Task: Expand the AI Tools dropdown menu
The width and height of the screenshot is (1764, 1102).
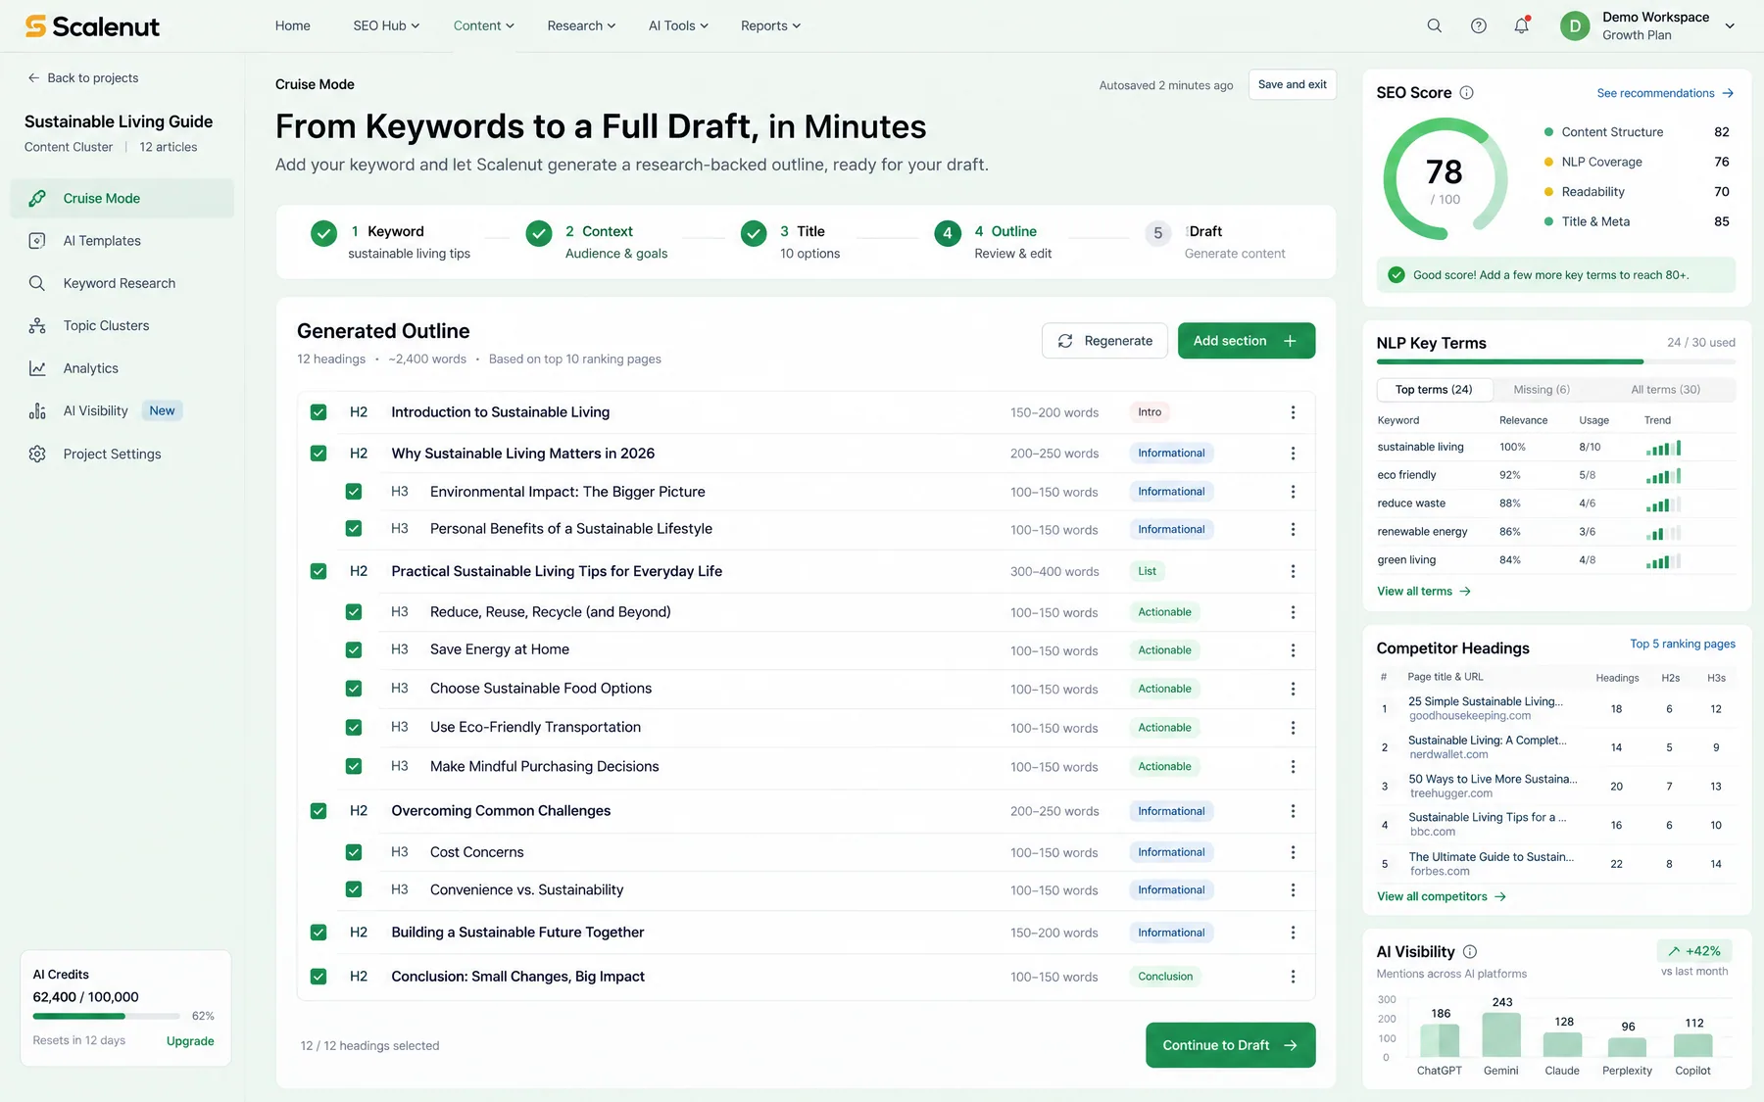Action: tap(678, 25)
